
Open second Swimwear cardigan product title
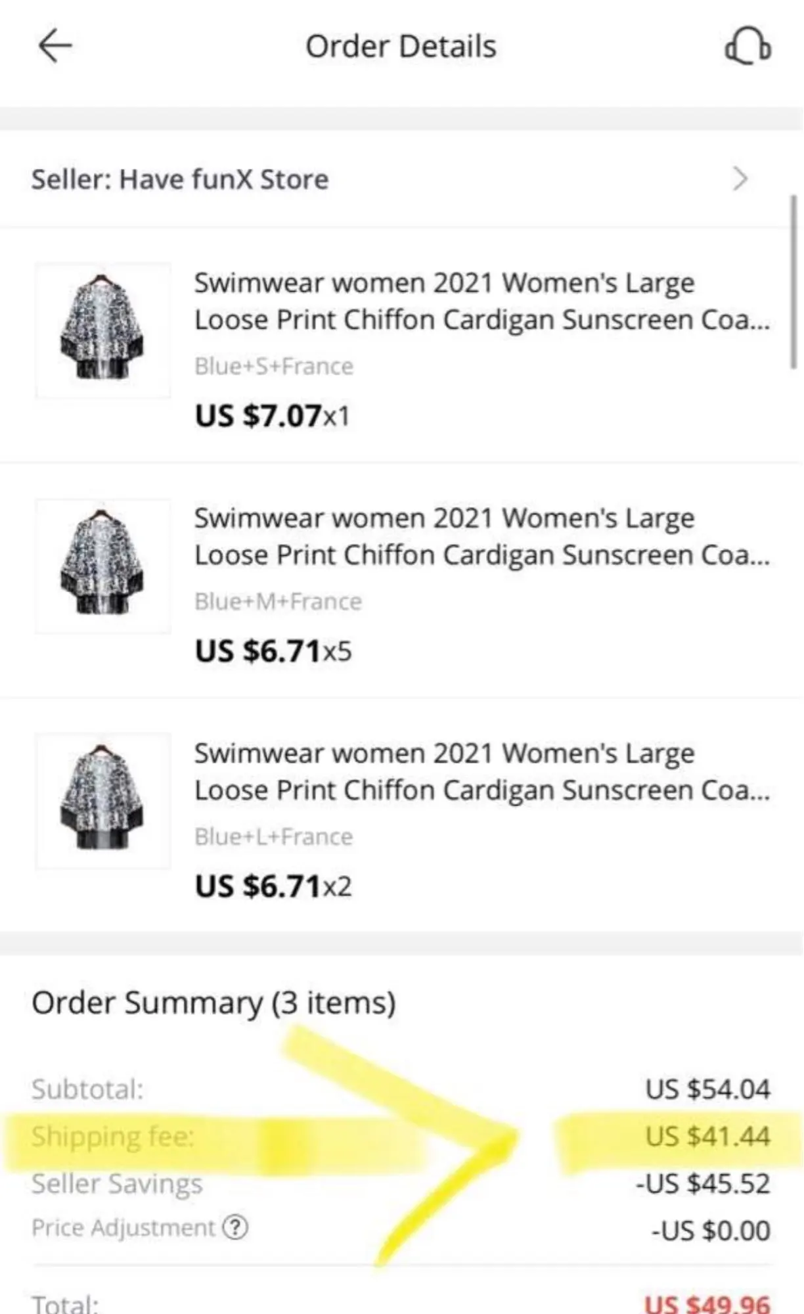click(481, 537)
